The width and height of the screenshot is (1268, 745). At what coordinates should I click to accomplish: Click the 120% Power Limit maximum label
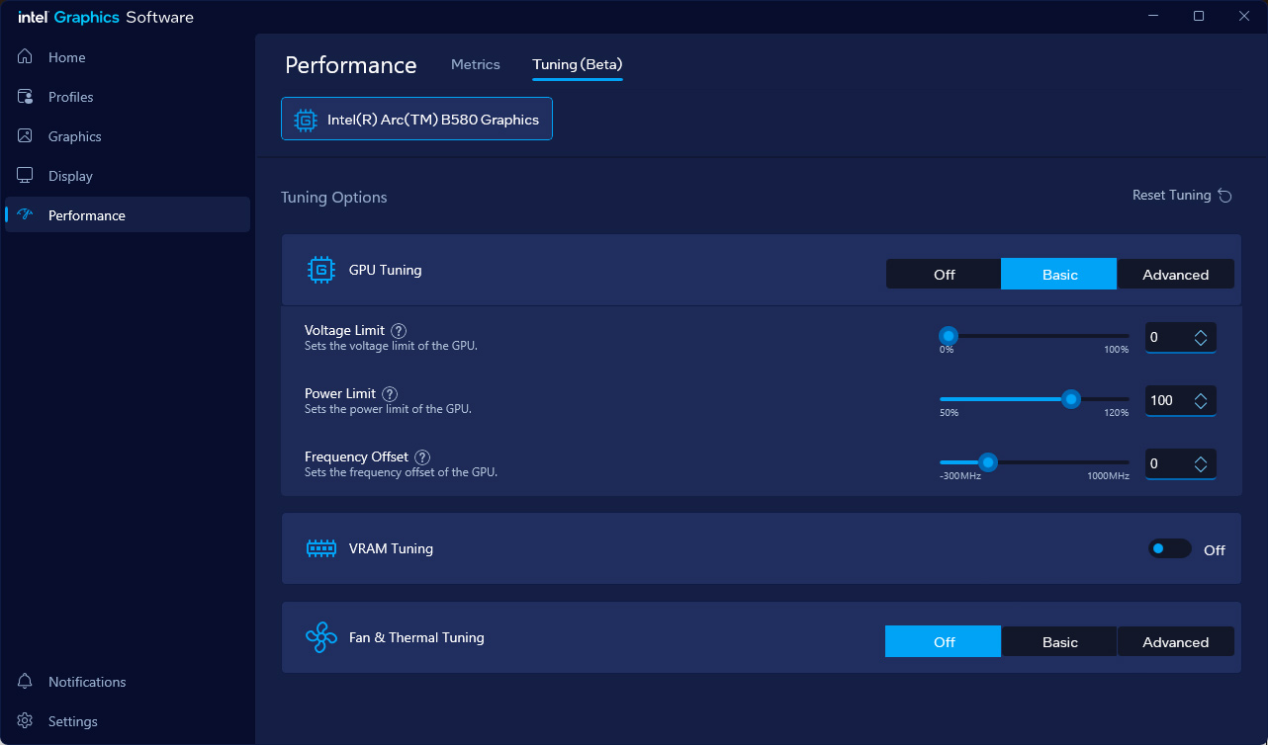point(1117,413)
